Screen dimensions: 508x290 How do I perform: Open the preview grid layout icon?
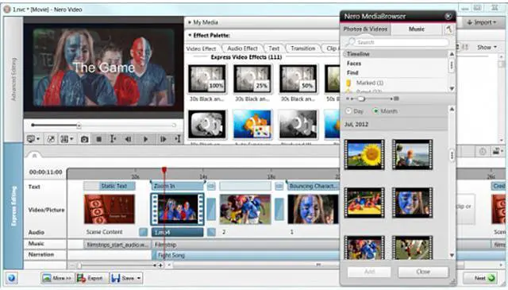point(64,139)
